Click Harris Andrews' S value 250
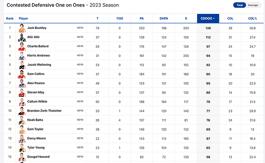265x163 pixels. point(186,56)
